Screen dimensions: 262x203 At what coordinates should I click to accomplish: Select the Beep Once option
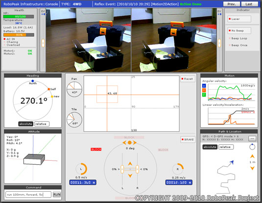[238, 45]
